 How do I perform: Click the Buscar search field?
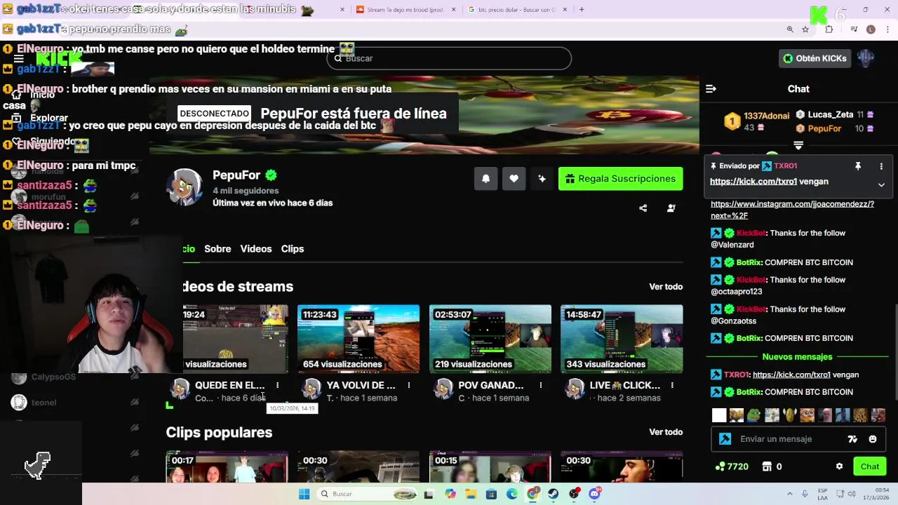pyautogui.click(x=449, y=58)
